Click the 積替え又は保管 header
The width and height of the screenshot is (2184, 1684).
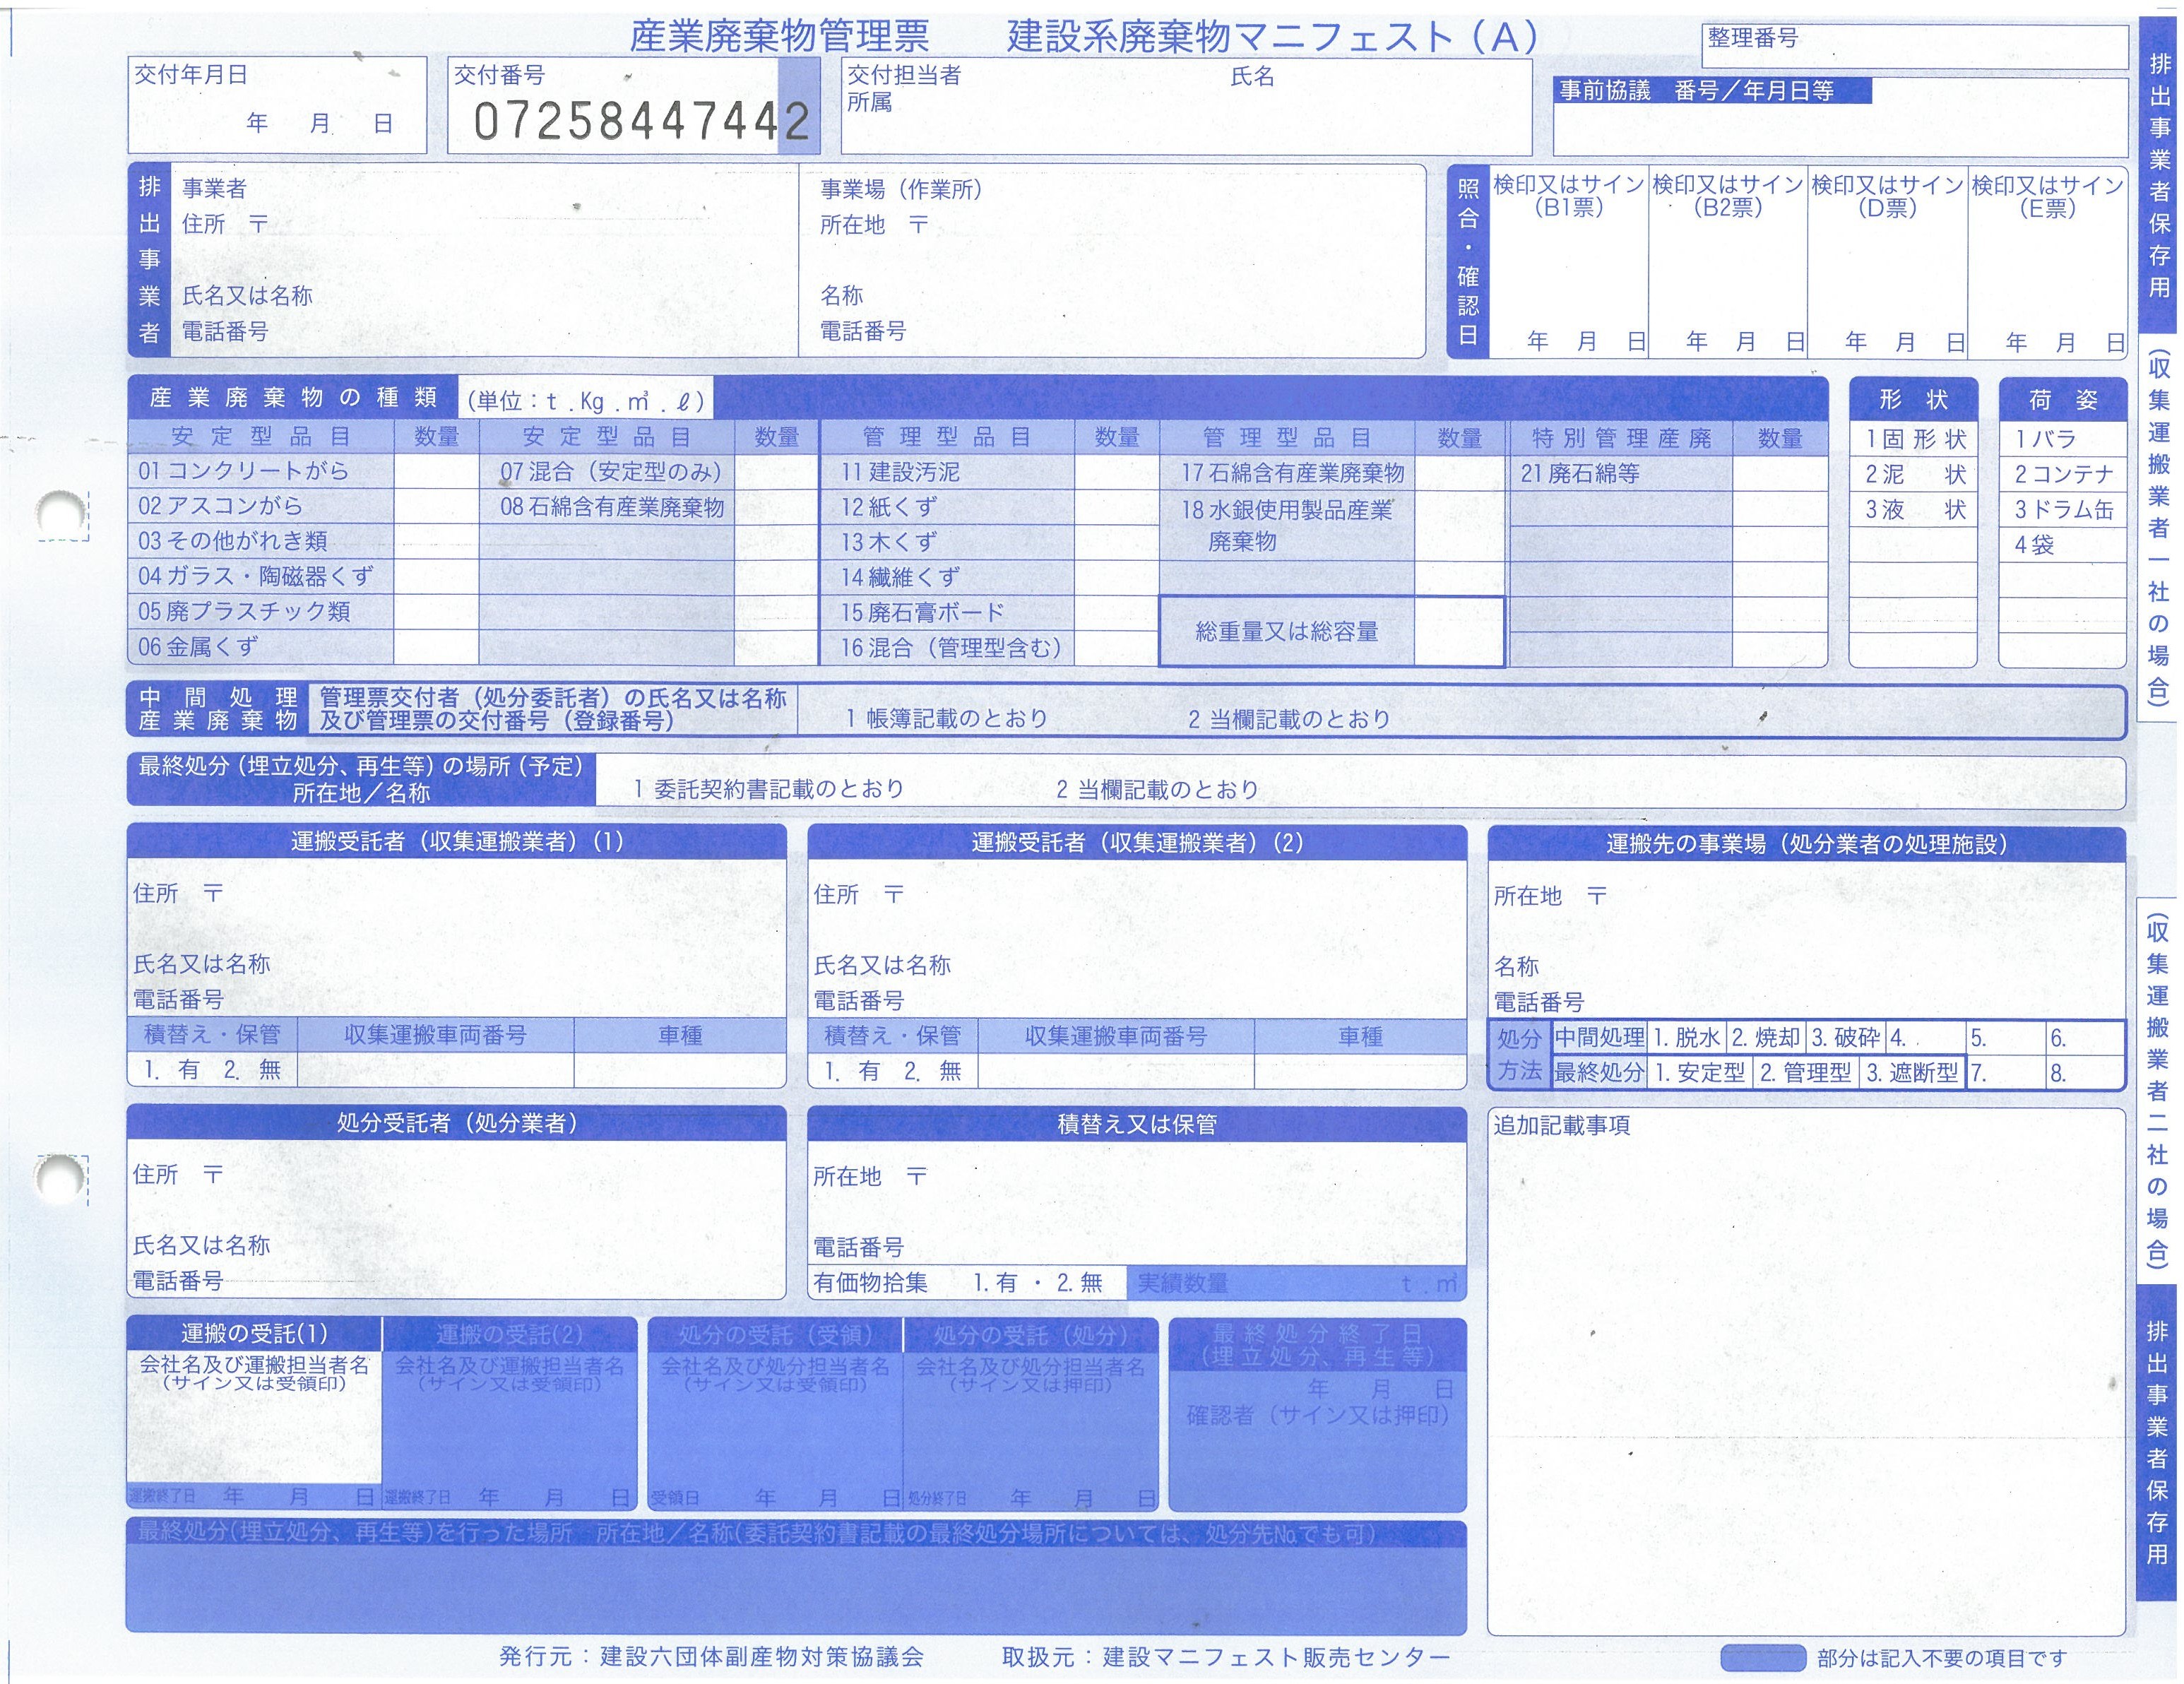coord(1137,1124)
